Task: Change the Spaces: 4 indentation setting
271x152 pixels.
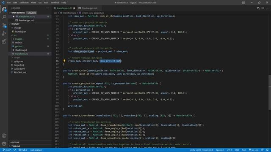Action: point(220,150)
